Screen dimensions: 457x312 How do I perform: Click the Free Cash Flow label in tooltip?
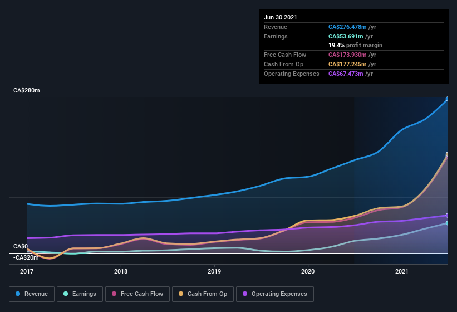285,55
